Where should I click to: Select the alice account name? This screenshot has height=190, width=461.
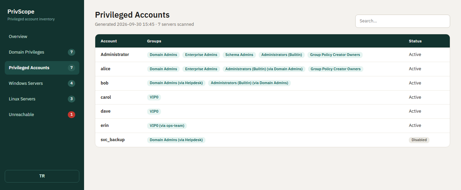pos(105,69)
